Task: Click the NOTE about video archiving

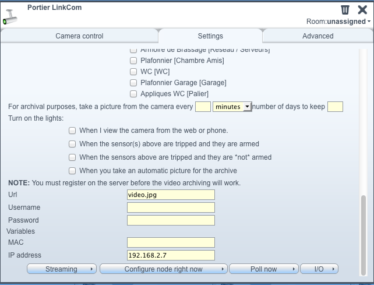Action: point(124,183)
